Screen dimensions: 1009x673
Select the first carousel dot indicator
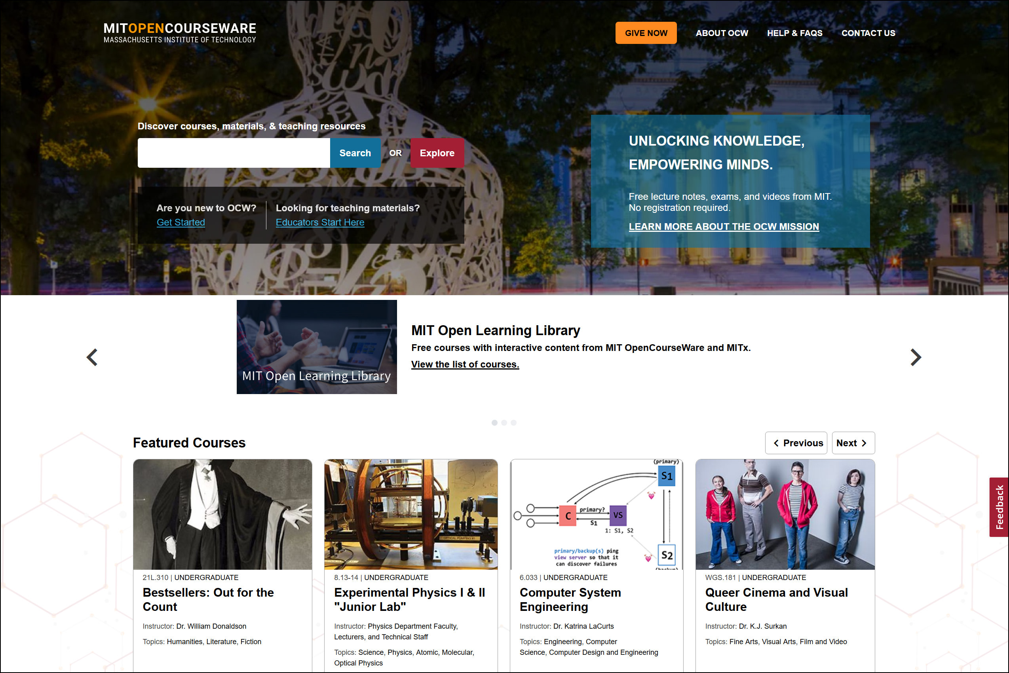[494, 423]
